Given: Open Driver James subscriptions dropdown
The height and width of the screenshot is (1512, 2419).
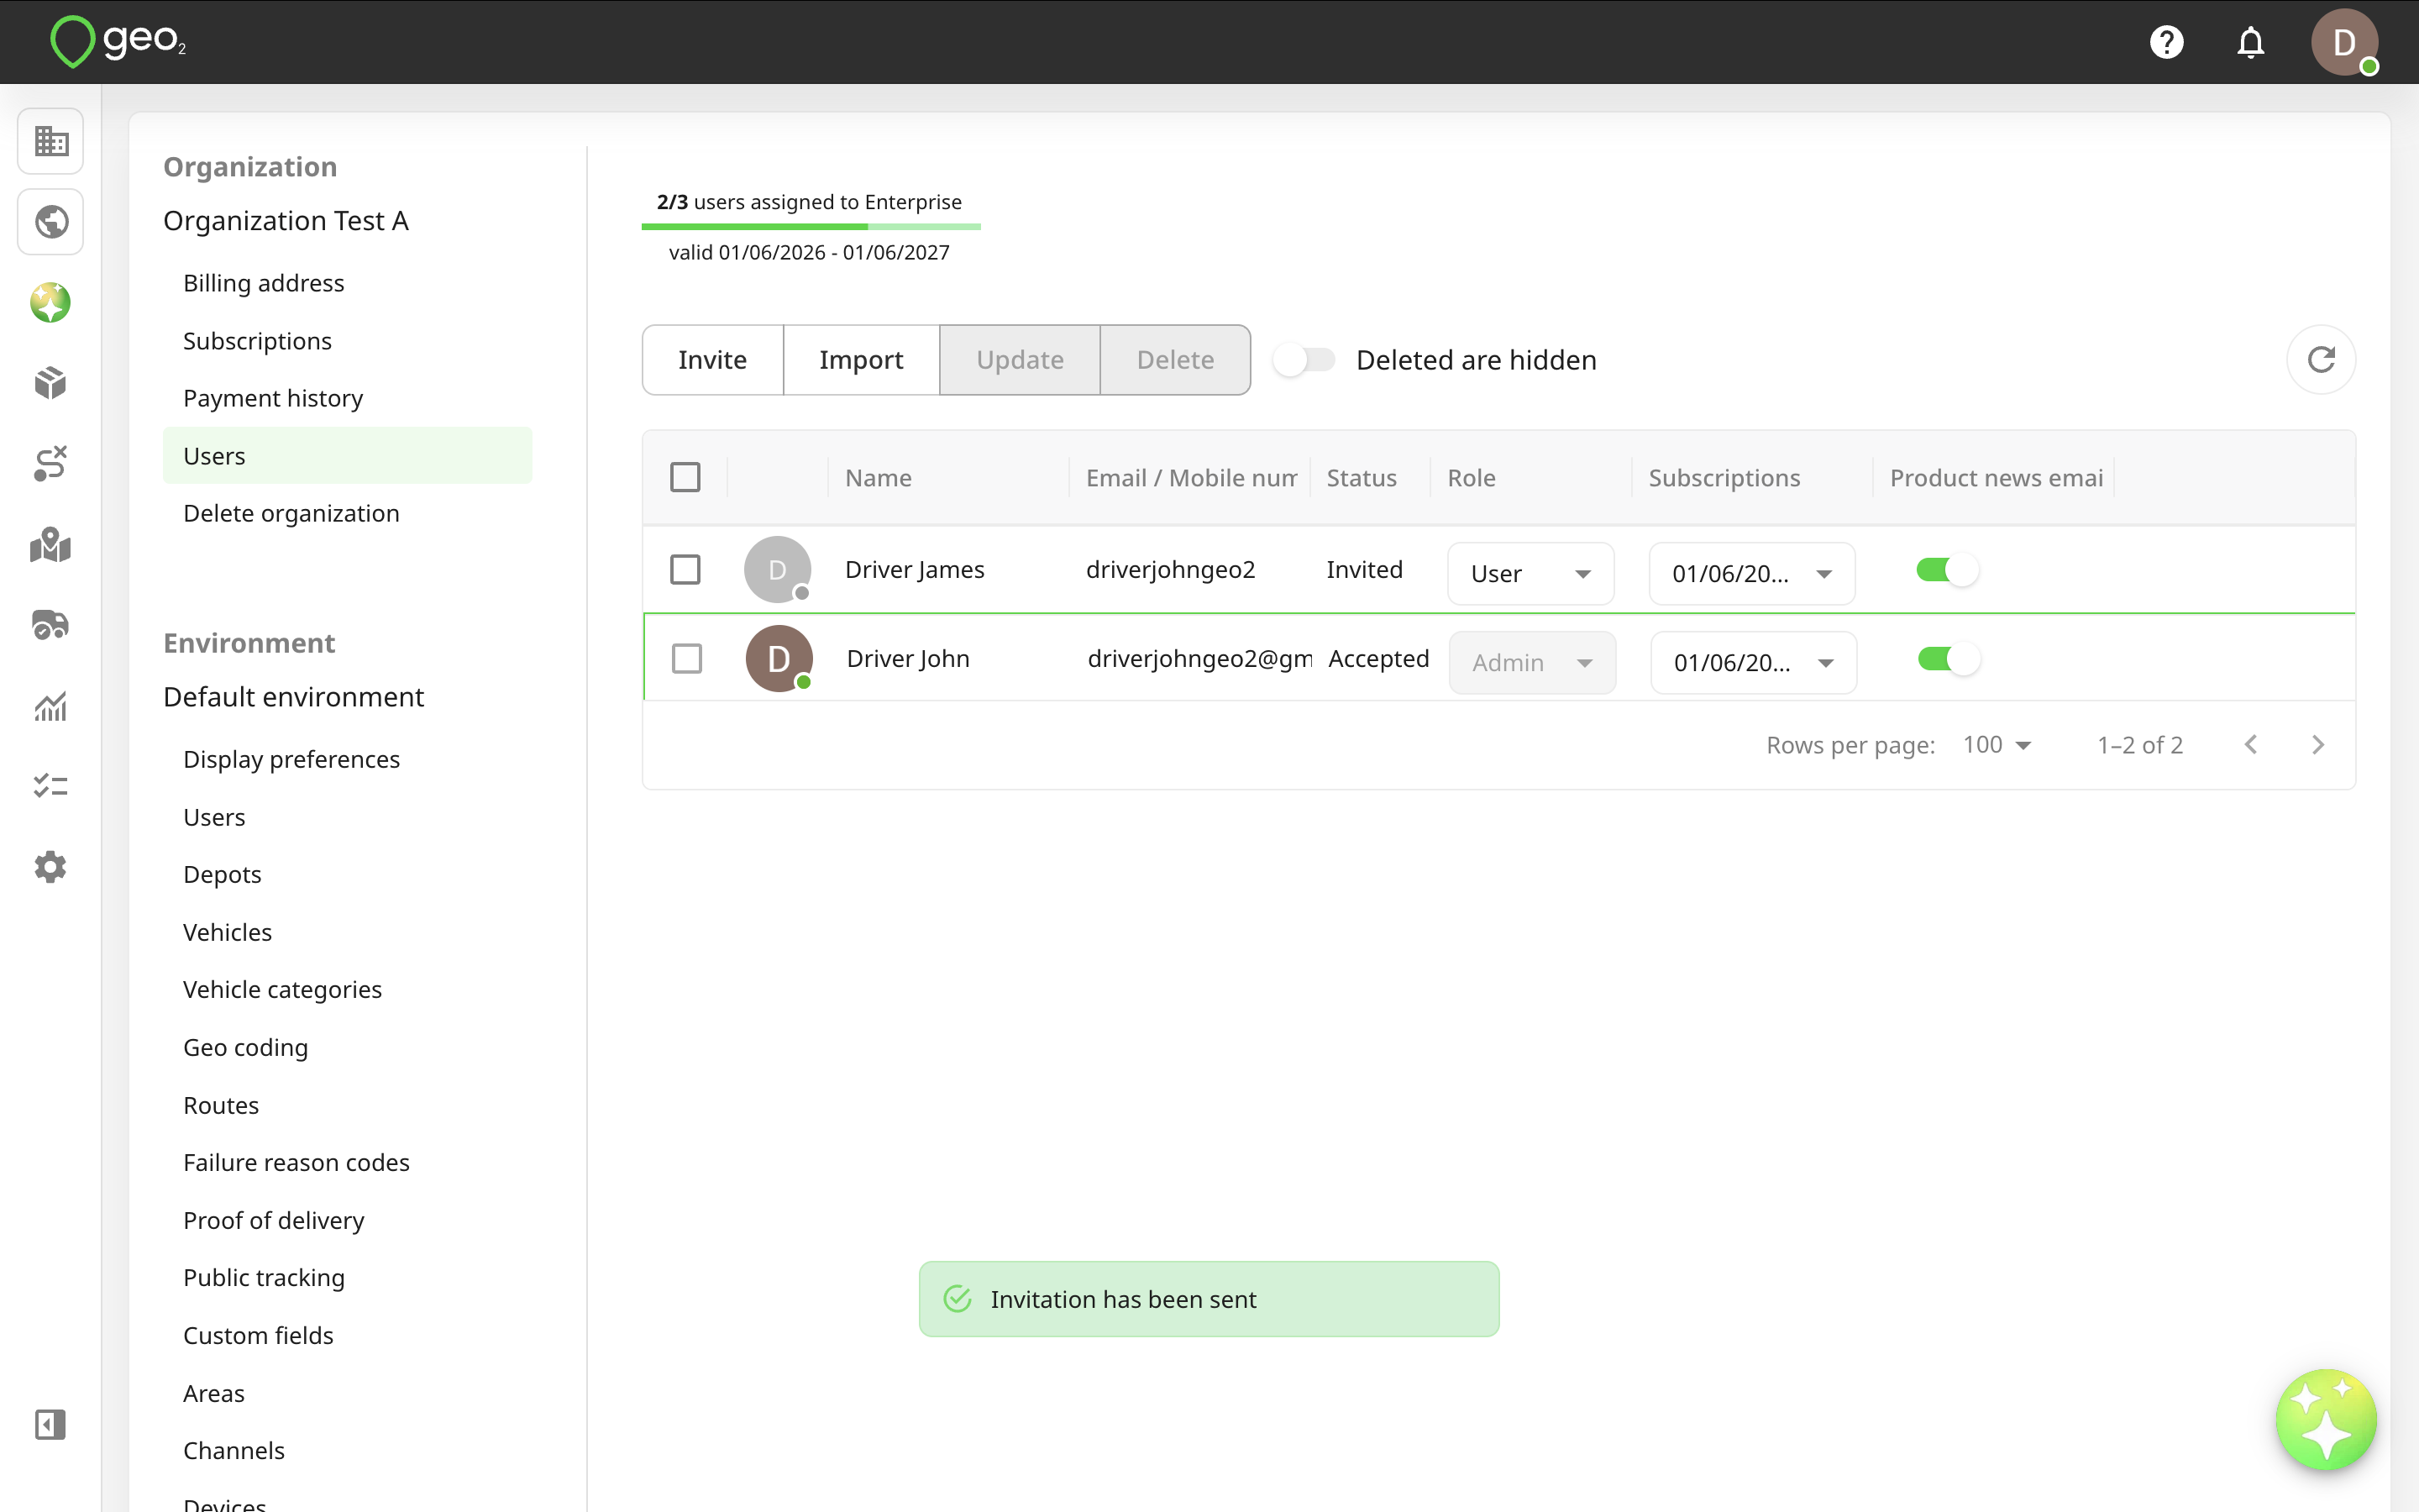Looking at the screenshot, I should (x=1752, y=574).
